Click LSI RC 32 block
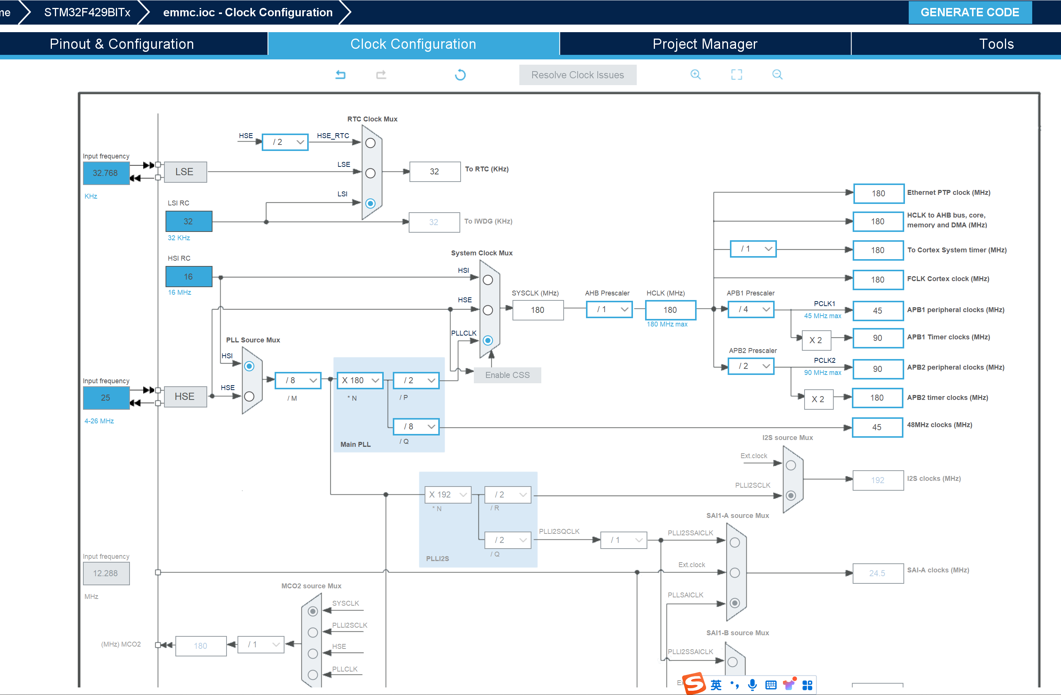Screen dimensions: 1061x695 [189, 221]
